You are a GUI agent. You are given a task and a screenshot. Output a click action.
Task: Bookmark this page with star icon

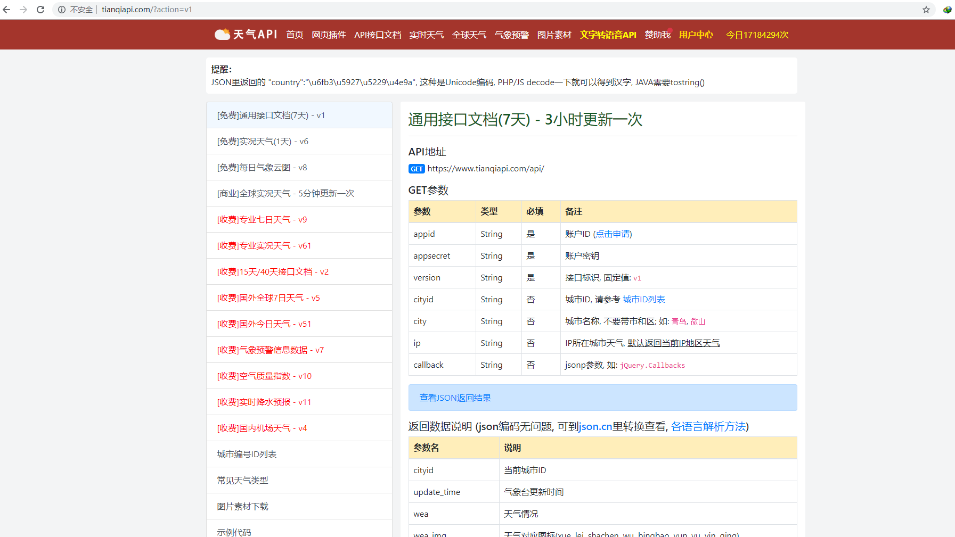point(926,10)
